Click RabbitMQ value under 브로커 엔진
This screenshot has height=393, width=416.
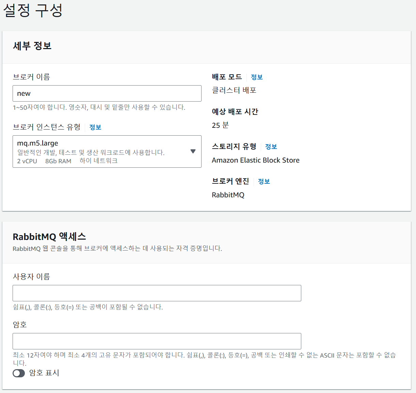(228, 195)
